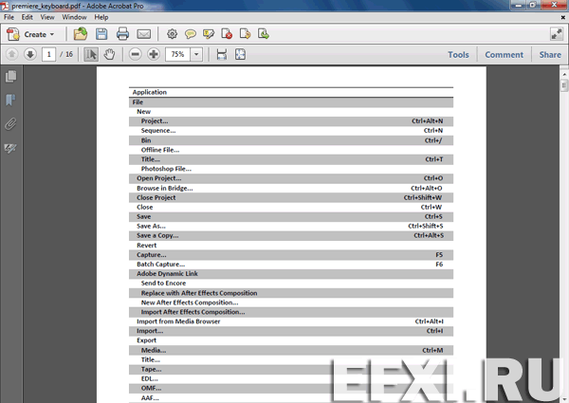Click the 'Application' heading text
Screen dimensions: 569x403
tap(150, 92)
